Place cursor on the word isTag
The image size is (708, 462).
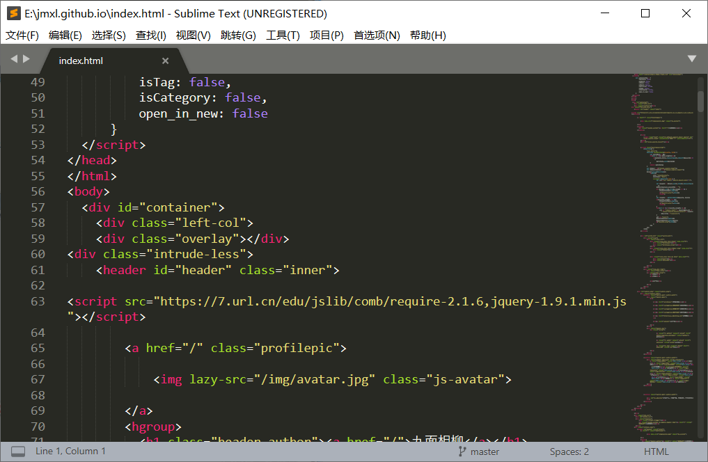[x=157, y=82]
